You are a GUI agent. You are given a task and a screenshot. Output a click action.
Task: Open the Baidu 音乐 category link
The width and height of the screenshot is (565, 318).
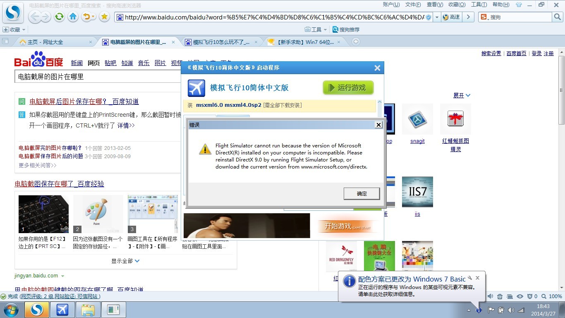point(144,63)
